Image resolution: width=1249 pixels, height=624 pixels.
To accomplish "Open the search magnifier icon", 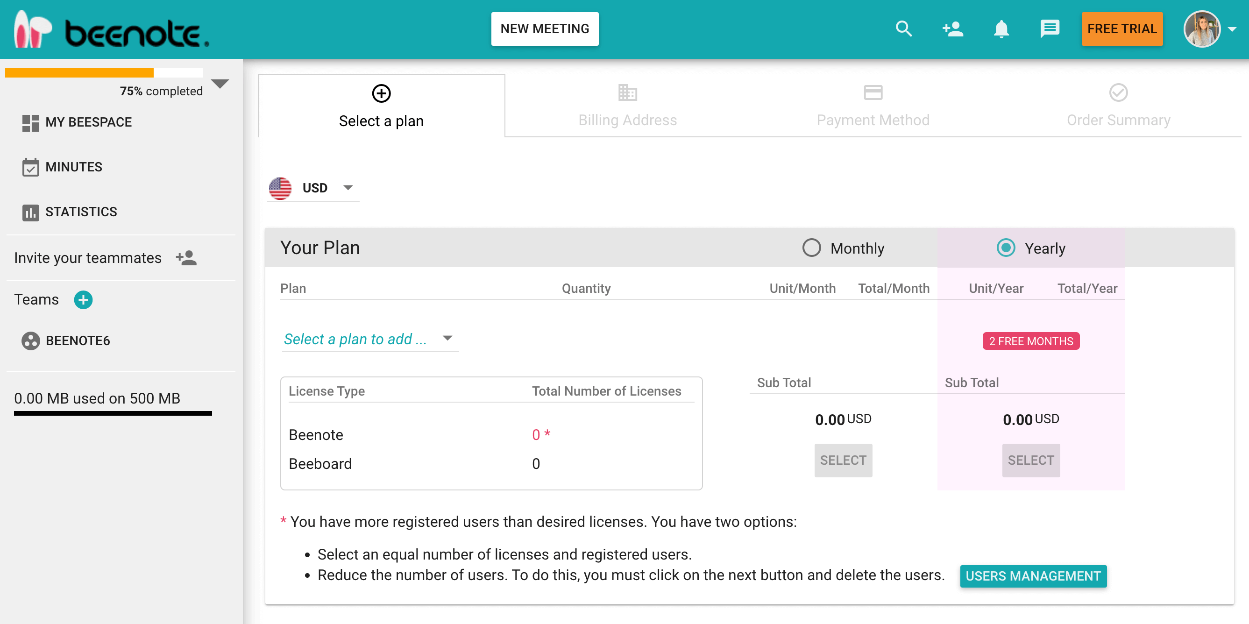I will pos(904,29).
